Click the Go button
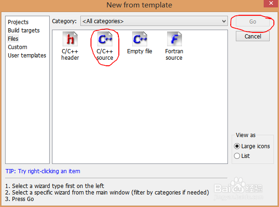The height and width of the screenshot is (207, 279). pos(253,21)
